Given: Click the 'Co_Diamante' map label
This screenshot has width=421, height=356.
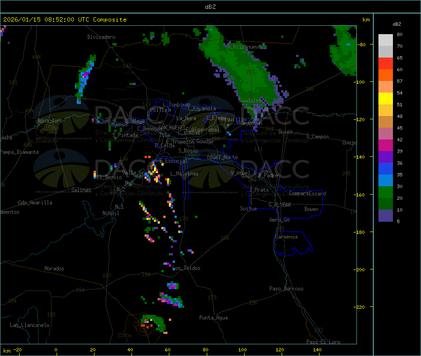Looking at the screenshot, I should point(43,141).
